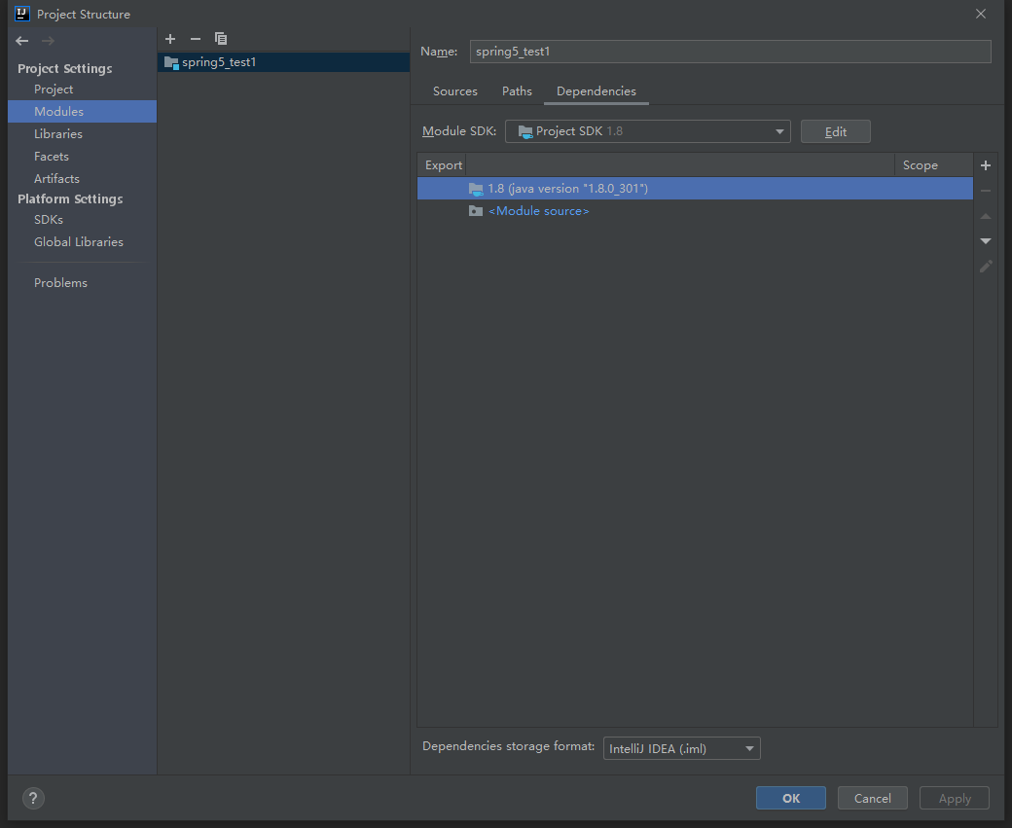
Task: Click the IntelliJ logo in title bar
Action: 22,14
